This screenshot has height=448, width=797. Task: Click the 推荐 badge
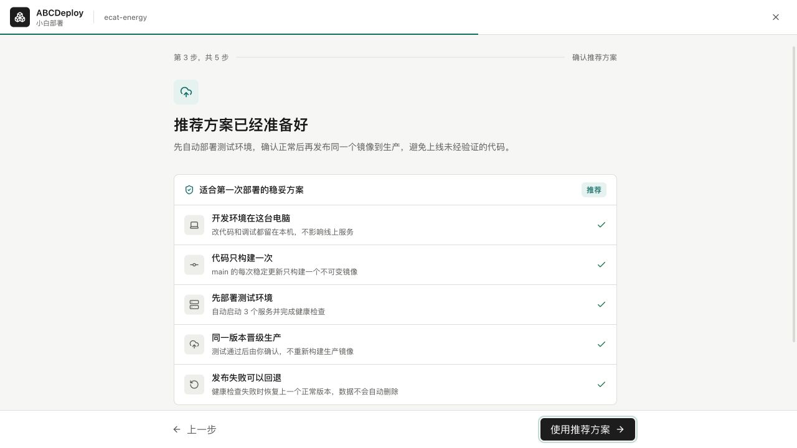pos(594,190)
